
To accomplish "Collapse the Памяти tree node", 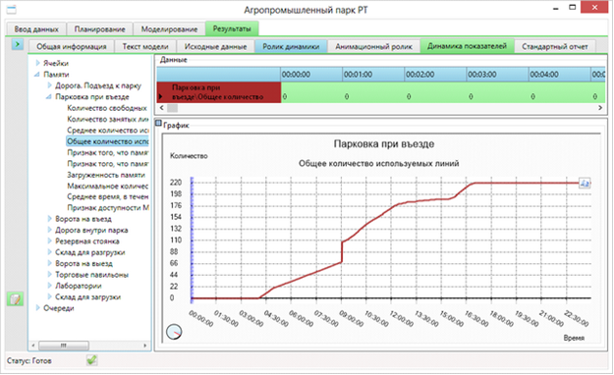I will pos(36,74).
